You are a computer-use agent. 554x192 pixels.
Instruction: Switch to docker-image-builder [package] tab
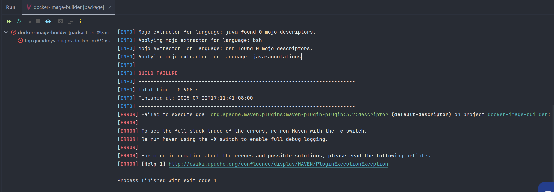(x=68, y=7)
